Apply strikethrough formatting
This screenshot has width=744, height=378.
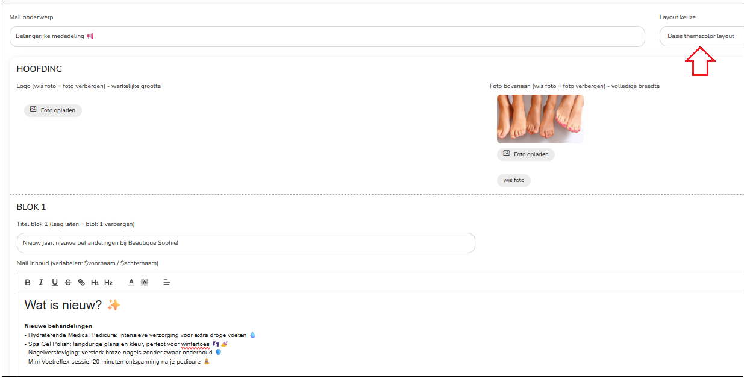click(68, 282)
